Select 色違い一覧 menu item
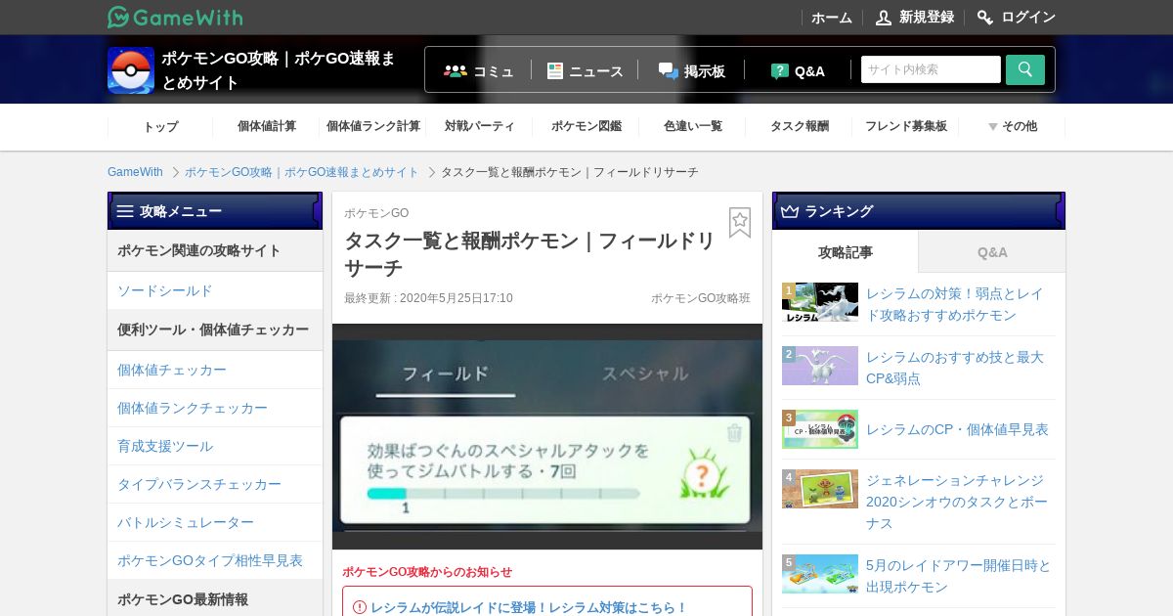 [x=693, y=126]
